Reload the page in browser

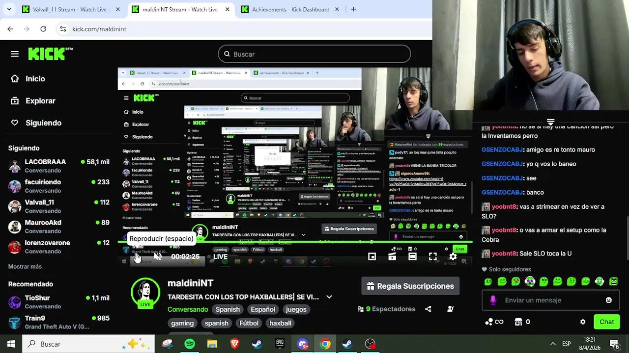43,29
